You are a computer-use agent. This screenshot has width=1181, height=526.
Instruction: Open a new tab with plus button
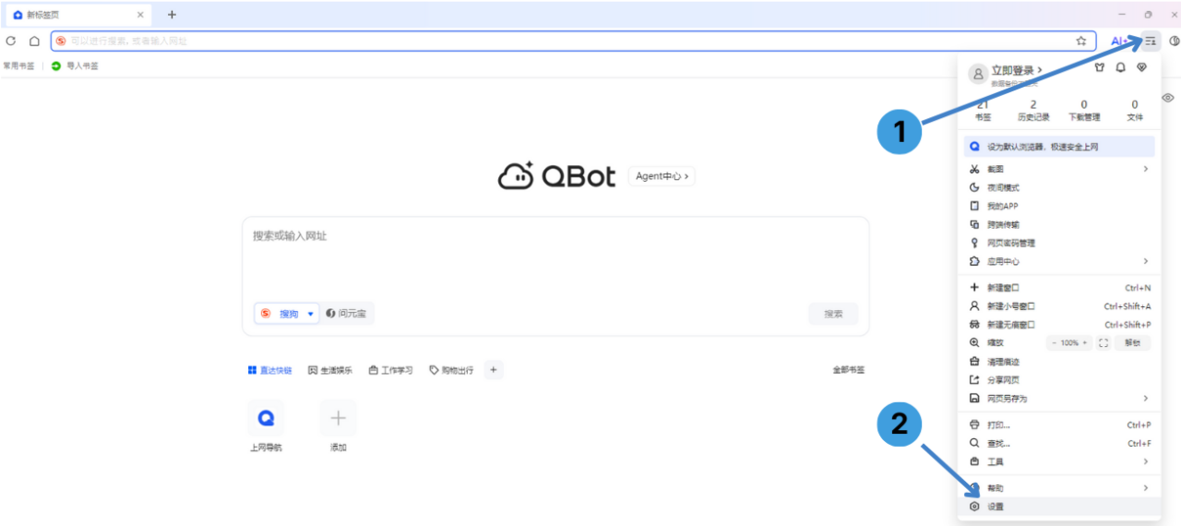(x=172, y=15)
